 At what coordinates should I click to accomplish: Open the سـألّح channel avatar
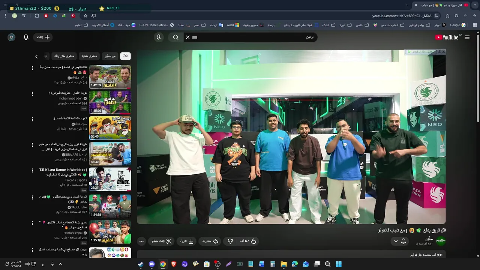(441, 241)
